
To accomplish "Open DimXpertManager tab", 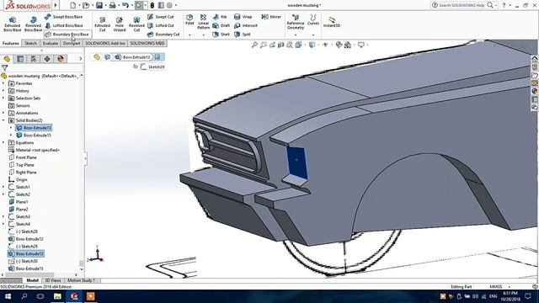I will [x=47, y=59].
